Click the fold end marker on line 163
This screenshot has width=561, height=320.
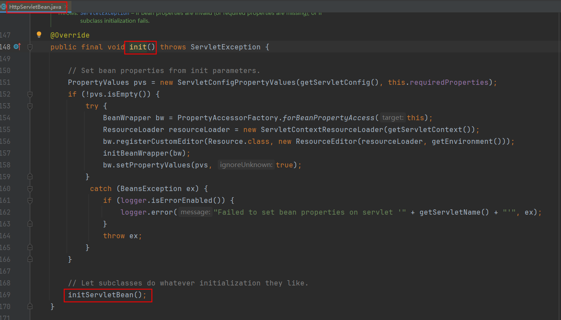click(30, 224)
